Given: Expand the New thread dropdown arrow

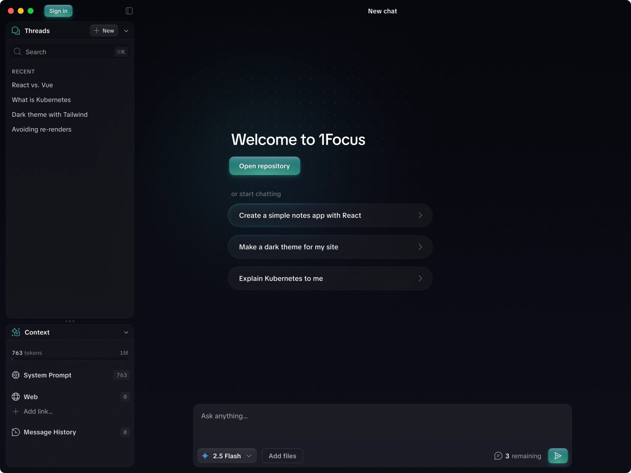Looking at the screenshot, I should pos(126,30).
